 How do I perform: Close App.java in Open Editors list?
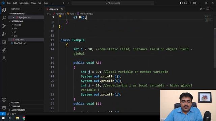point(13,17)
